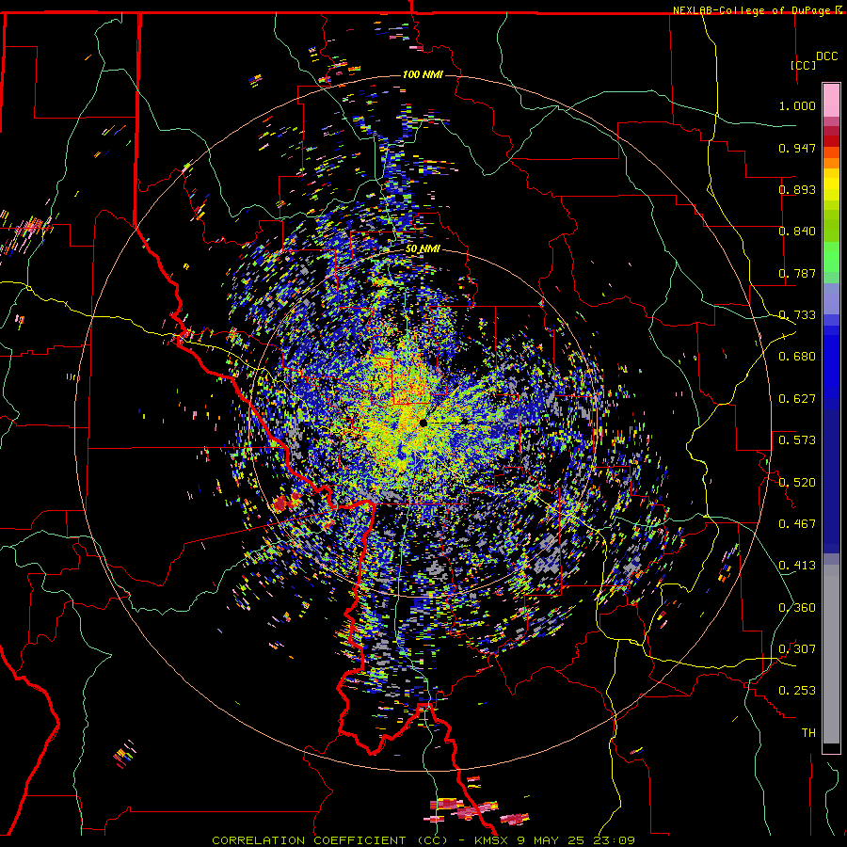Select the 0.253 color scale value
The image size is (847, 847).
pyautogui.click(x=797, y=691)
